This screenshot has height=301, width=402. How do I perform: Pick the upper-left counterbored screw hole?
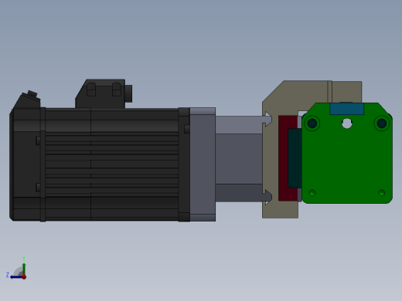click(x=312, y=123)
